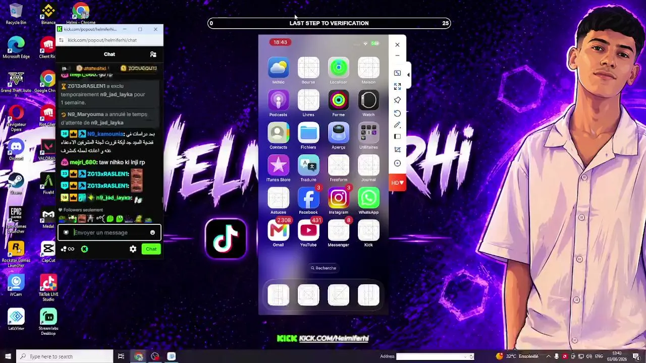The image size is (646, 363).
Task: Launch the Traduire app on the phone
Action: coord(308,165)
